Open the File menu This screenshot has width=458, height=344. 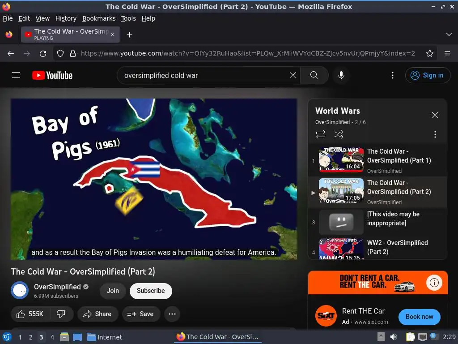(8, 18)
